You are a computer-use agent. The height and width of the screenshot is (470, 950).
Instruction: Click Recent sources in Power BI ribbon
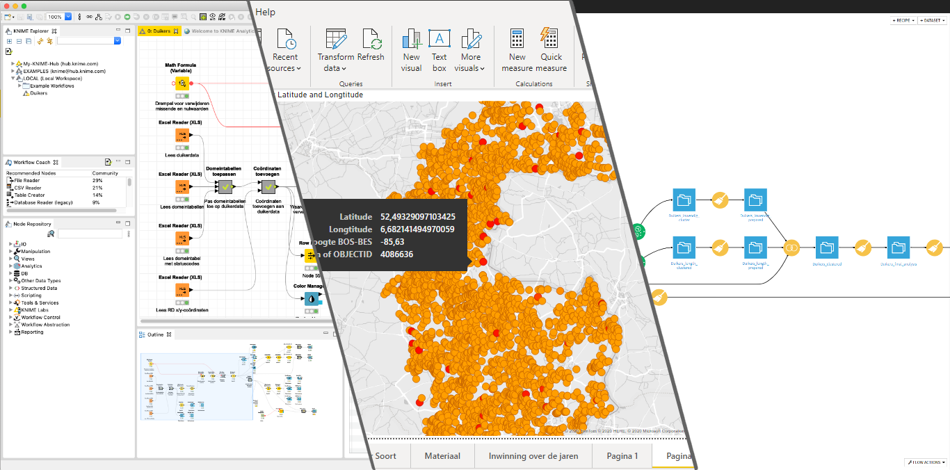[x=284, y=50]
